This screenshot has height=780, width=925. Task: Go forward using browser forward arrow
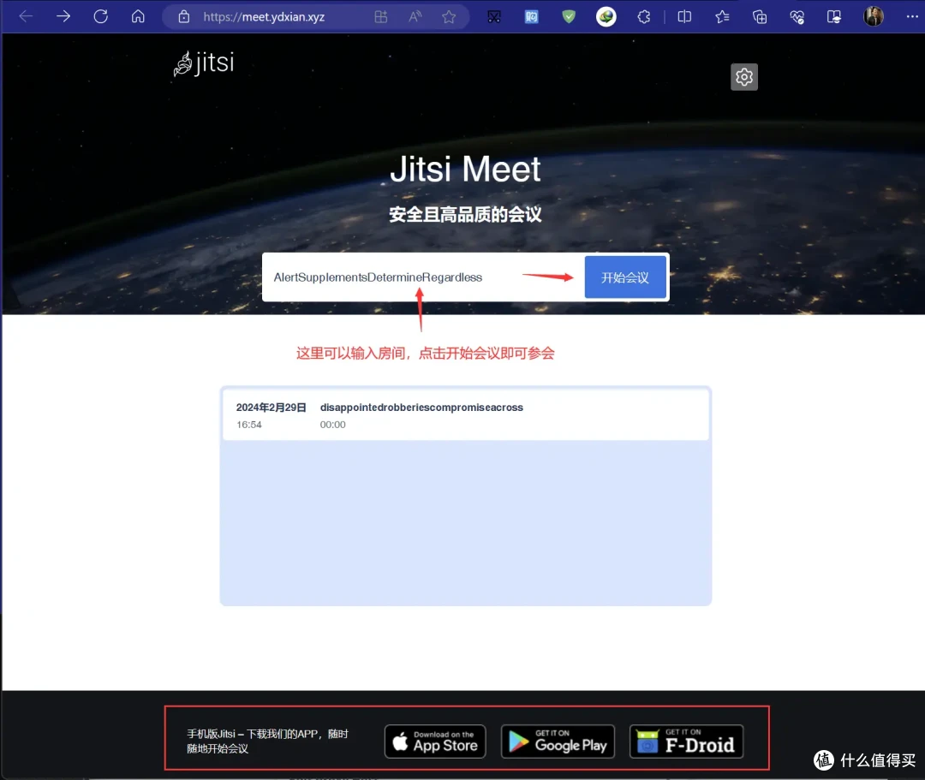point(63,16)
